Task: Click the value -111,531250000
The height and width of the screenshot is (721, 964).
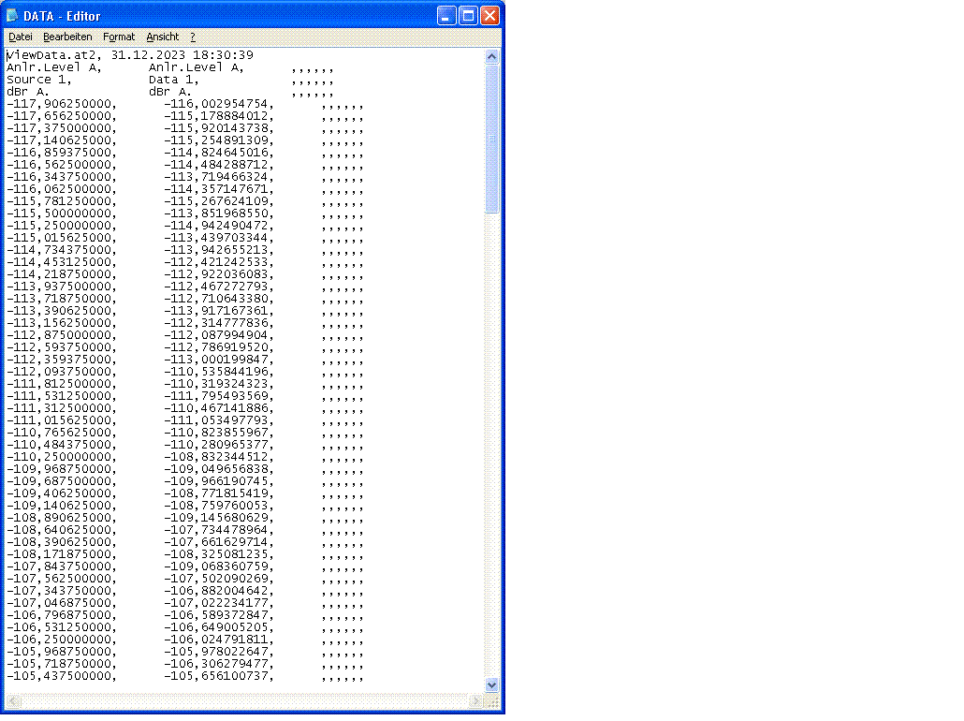Action: point(61,396)
